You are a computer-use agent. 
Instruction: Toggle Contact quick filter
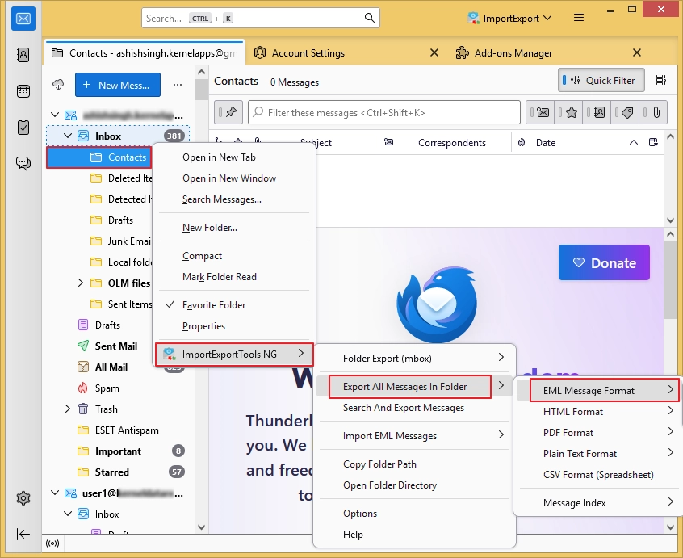point(597,113)
